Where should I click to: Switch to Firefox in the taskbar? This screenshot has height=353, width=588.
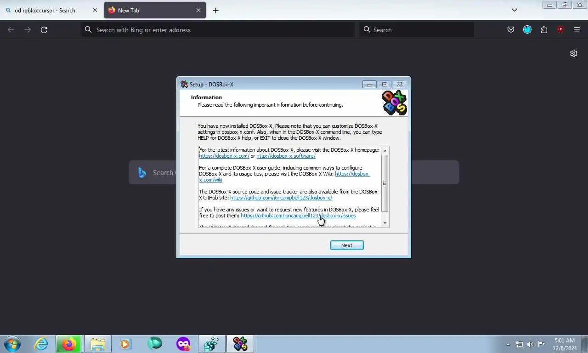69,344
